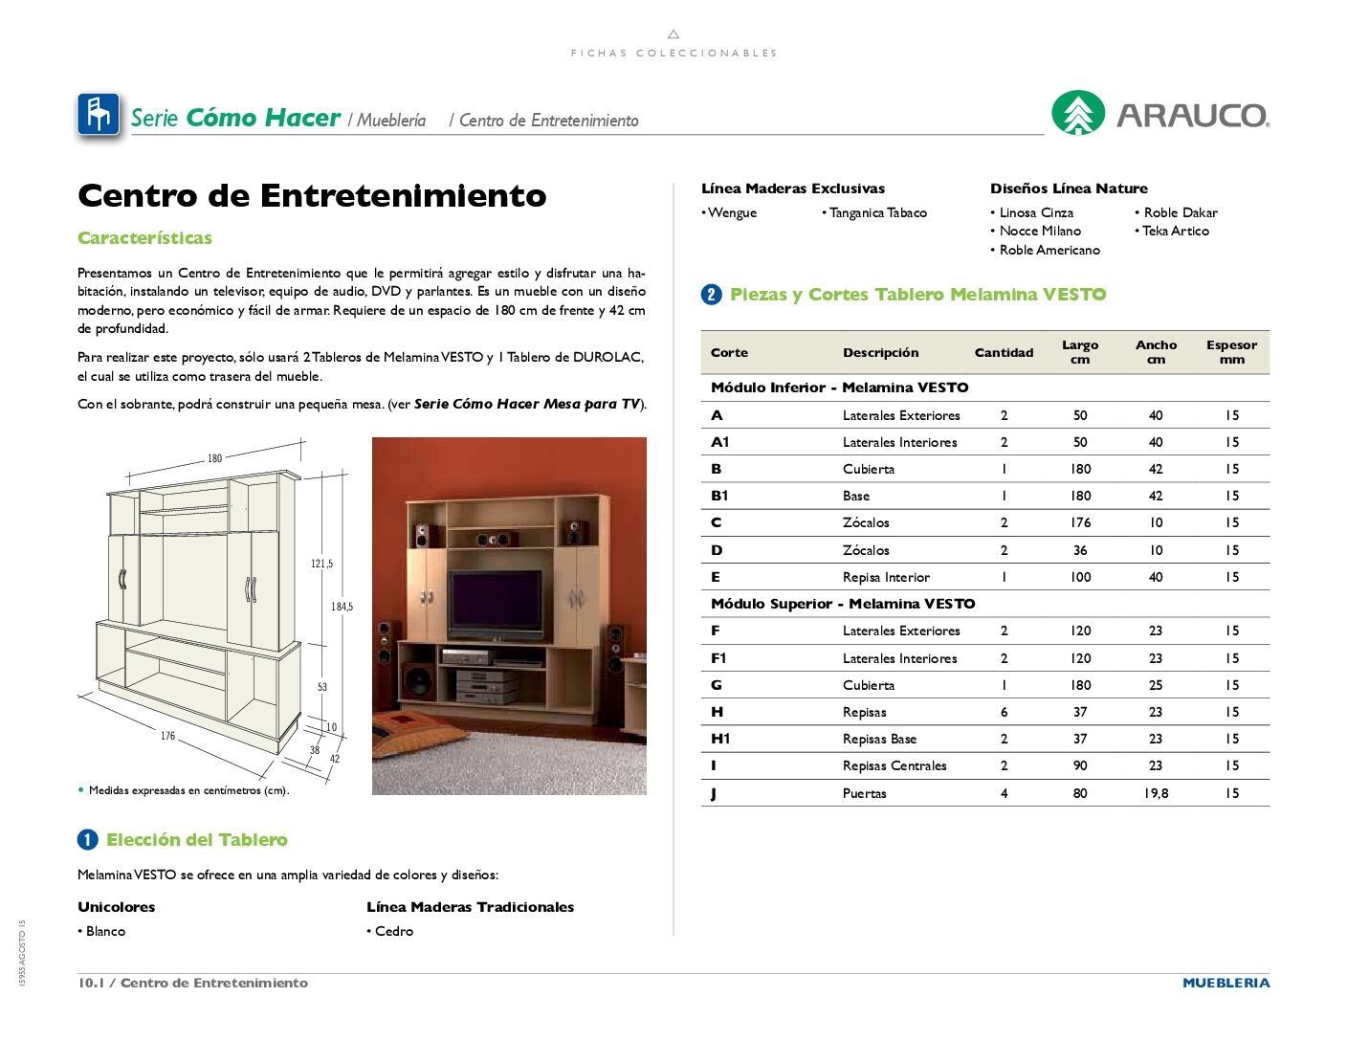This screenshot has width=1347, height=1041.
Task: Click the chair icon beside Serie Cómo Hacer
Action: (99, 115)
